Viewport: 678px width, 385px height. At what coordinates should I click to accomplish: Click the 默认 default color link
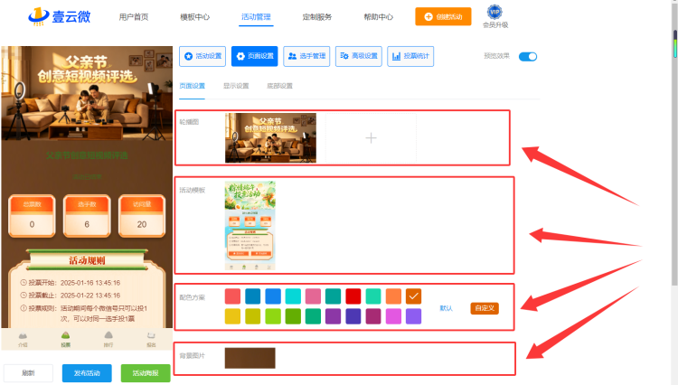[x=446, y=308]
